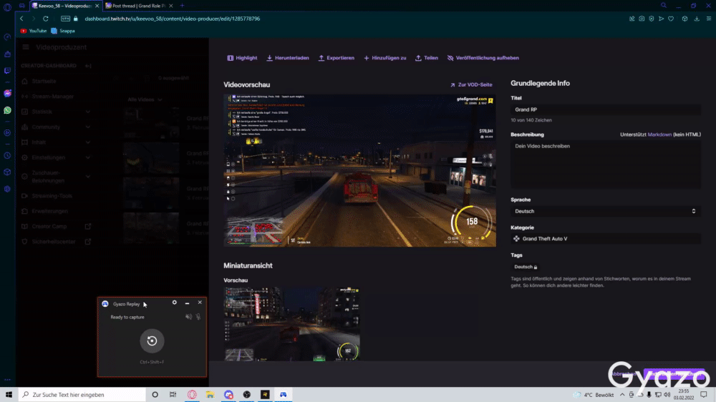Open the cube icon in Opera sidebar
Screen dimensions: 716x402
click(x=7, y=172)
